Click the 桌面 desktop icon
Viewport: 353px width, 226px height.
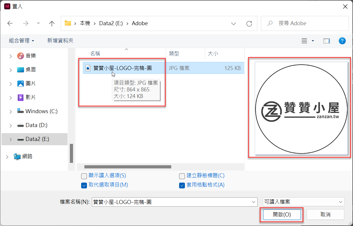(x=20, y=70)
